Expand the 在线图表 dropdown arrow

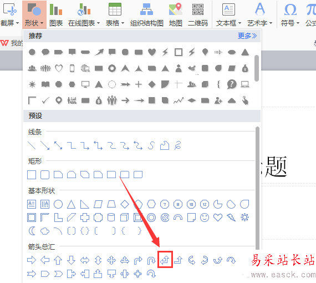point(98,23)
